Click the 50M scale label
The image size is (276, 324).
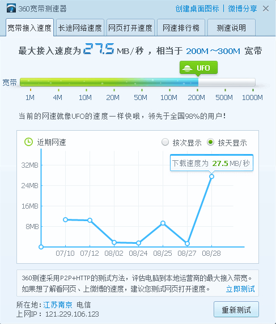141,97
